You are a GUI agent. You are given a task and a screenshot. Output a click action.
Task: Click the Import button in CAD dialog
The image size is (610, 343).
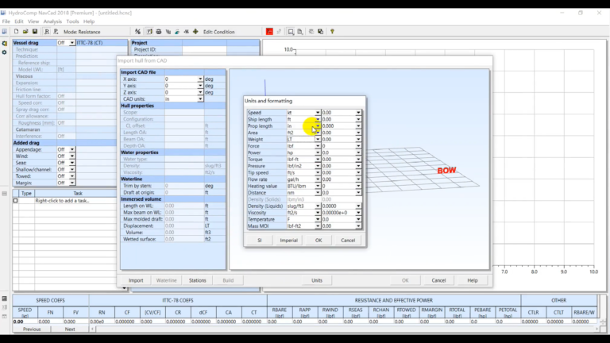pos(136,280)
